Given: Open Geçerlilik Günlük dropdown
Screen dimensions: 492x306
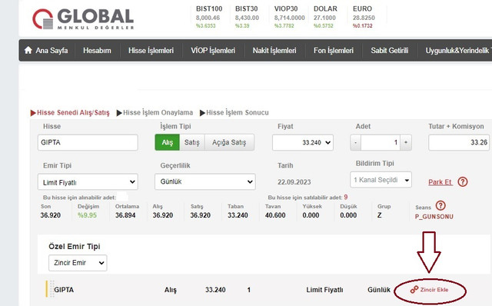Looking at the screenshot, I should click(205, 181).
